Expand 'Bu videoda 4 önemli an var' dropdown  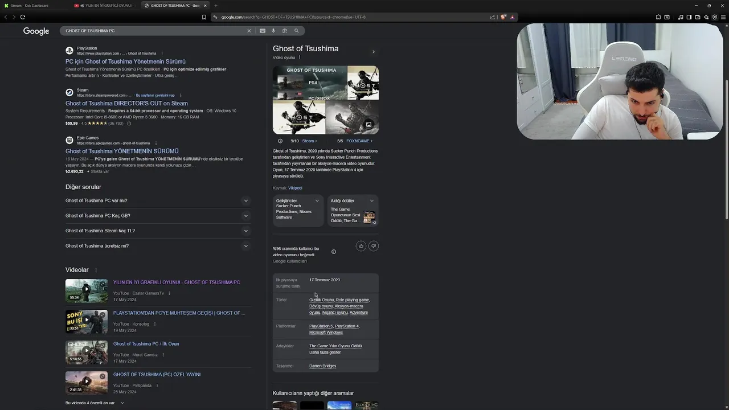95,403
